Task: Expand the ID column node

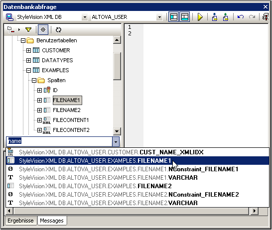Action: point(39,90)
